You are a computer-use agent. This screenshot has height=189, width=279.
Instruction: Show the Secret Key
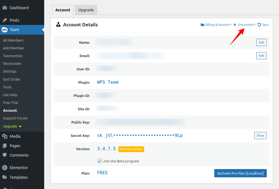pyautogui.click(x=260, y=136)
